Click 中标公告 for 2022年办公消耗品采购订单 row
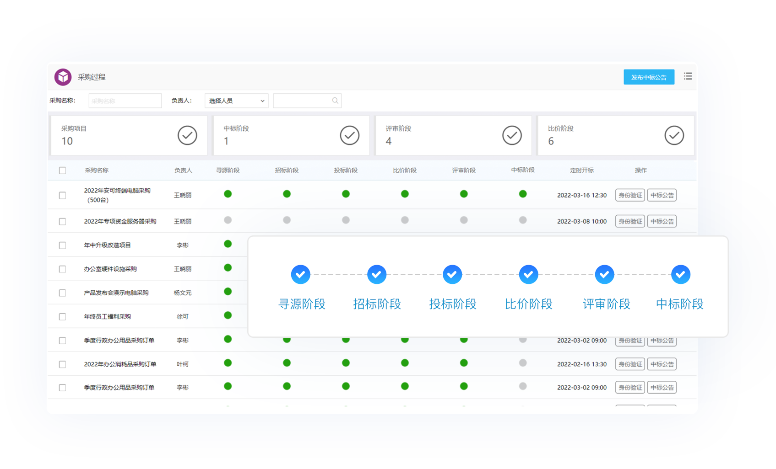776x469 pixels. [x=662, y=364]
